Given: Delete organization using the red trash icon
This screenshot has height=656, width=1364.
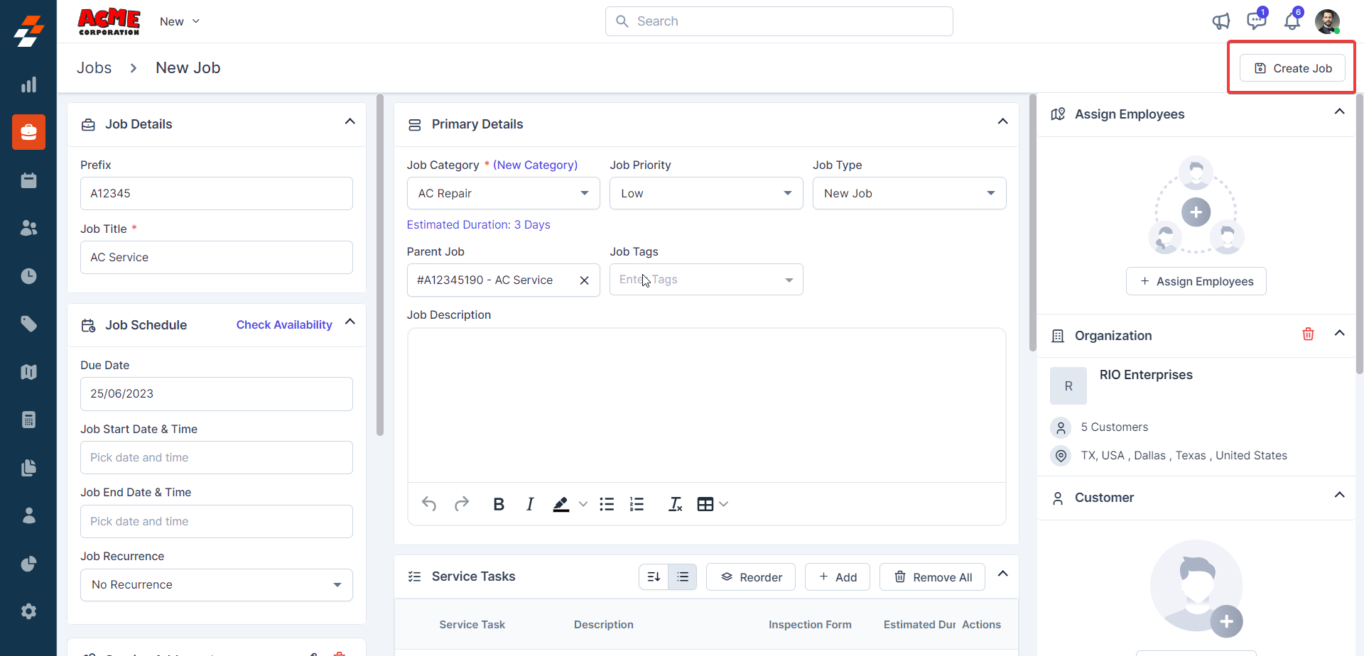Looking at the screenshot, I should pyautogui.click(x=1308, y=334).
